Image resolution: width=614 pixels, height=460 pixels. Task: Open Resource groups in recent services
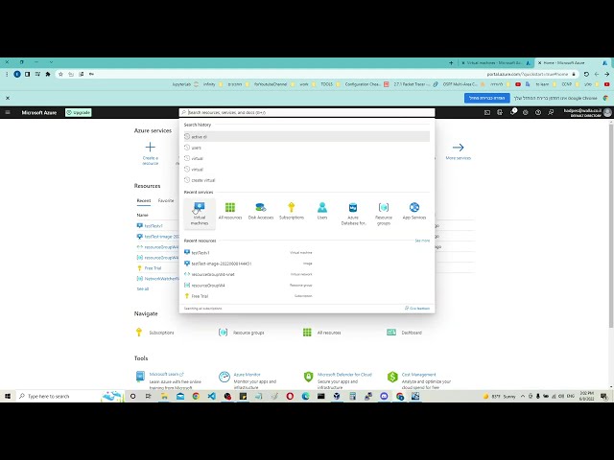(x=384, y=214)
